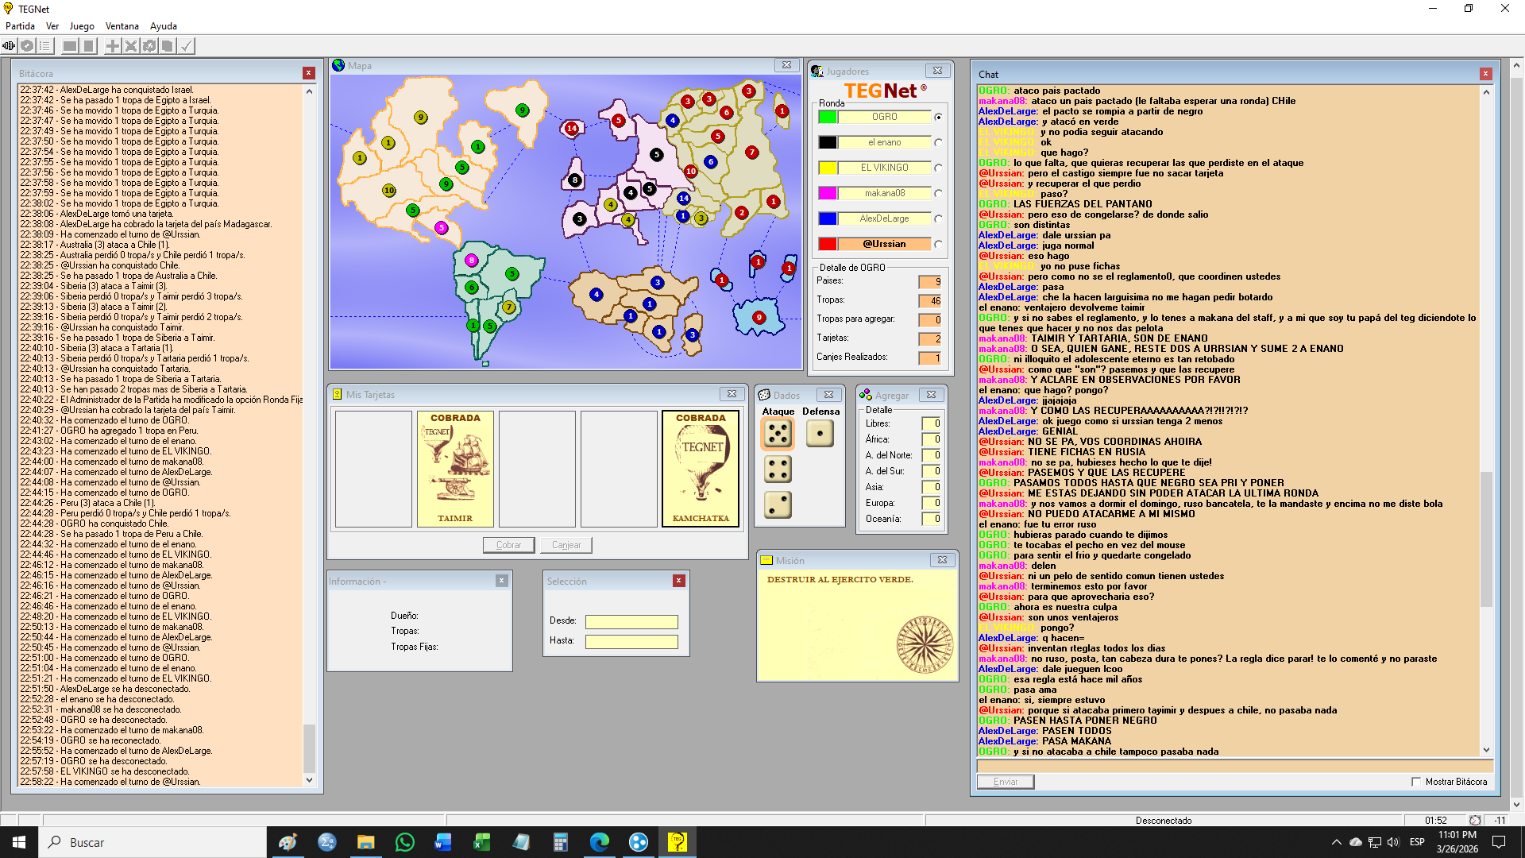Open the Juego menu
Image resolution: width=1525 pixels, height=858 pixels.
[x=81, y=26]
